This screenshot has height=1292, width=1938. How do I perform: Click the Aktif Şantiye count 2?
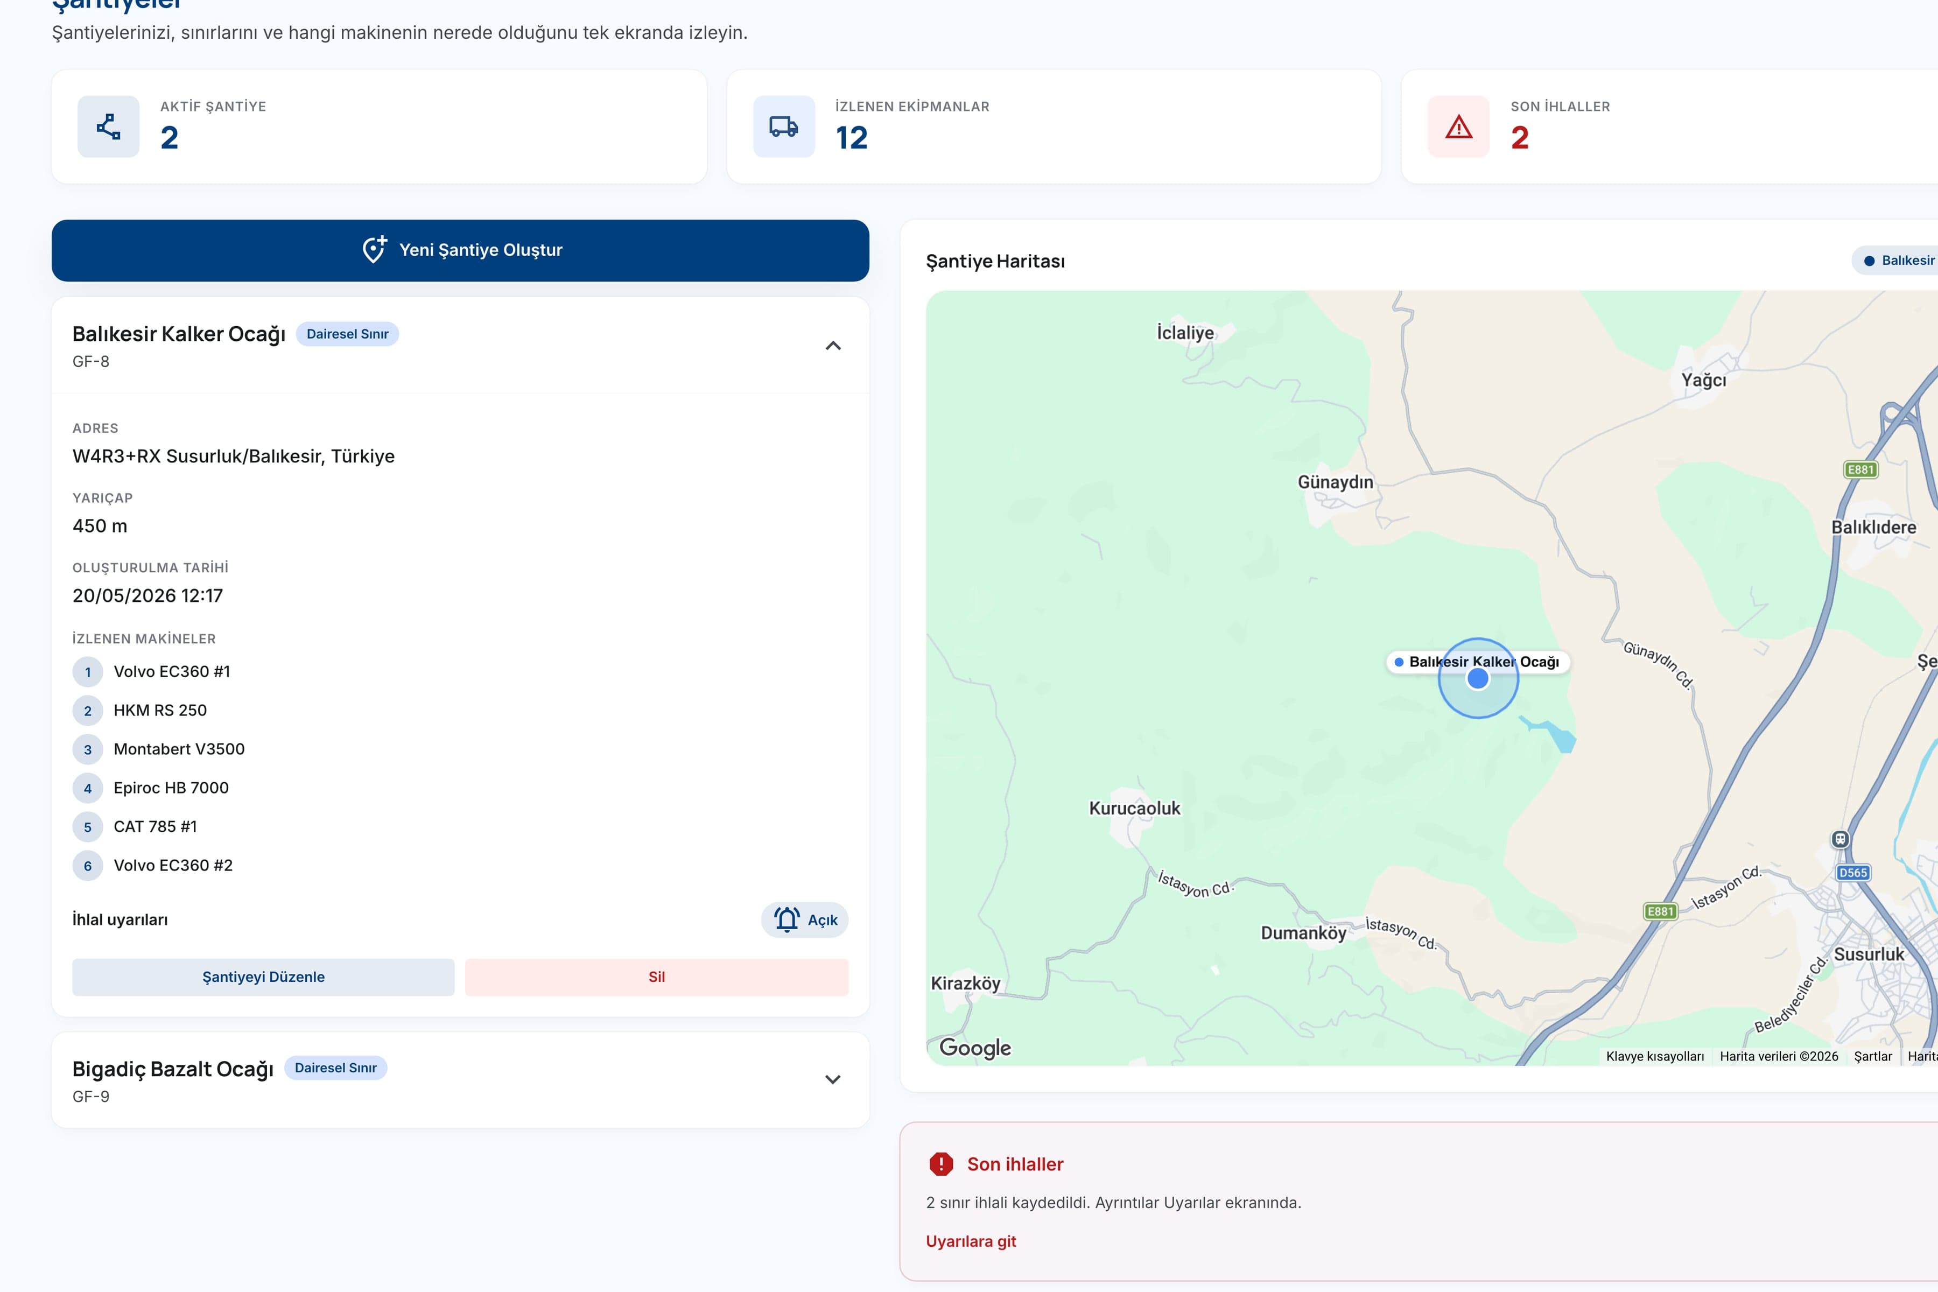point(170,138)
